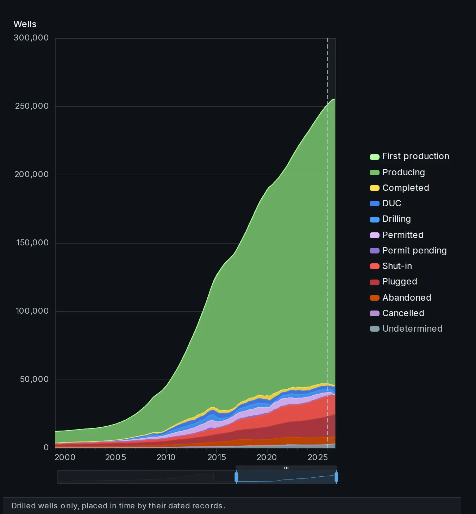
Task: Click the 2020 x-axis label
Action: pos(267,457)
